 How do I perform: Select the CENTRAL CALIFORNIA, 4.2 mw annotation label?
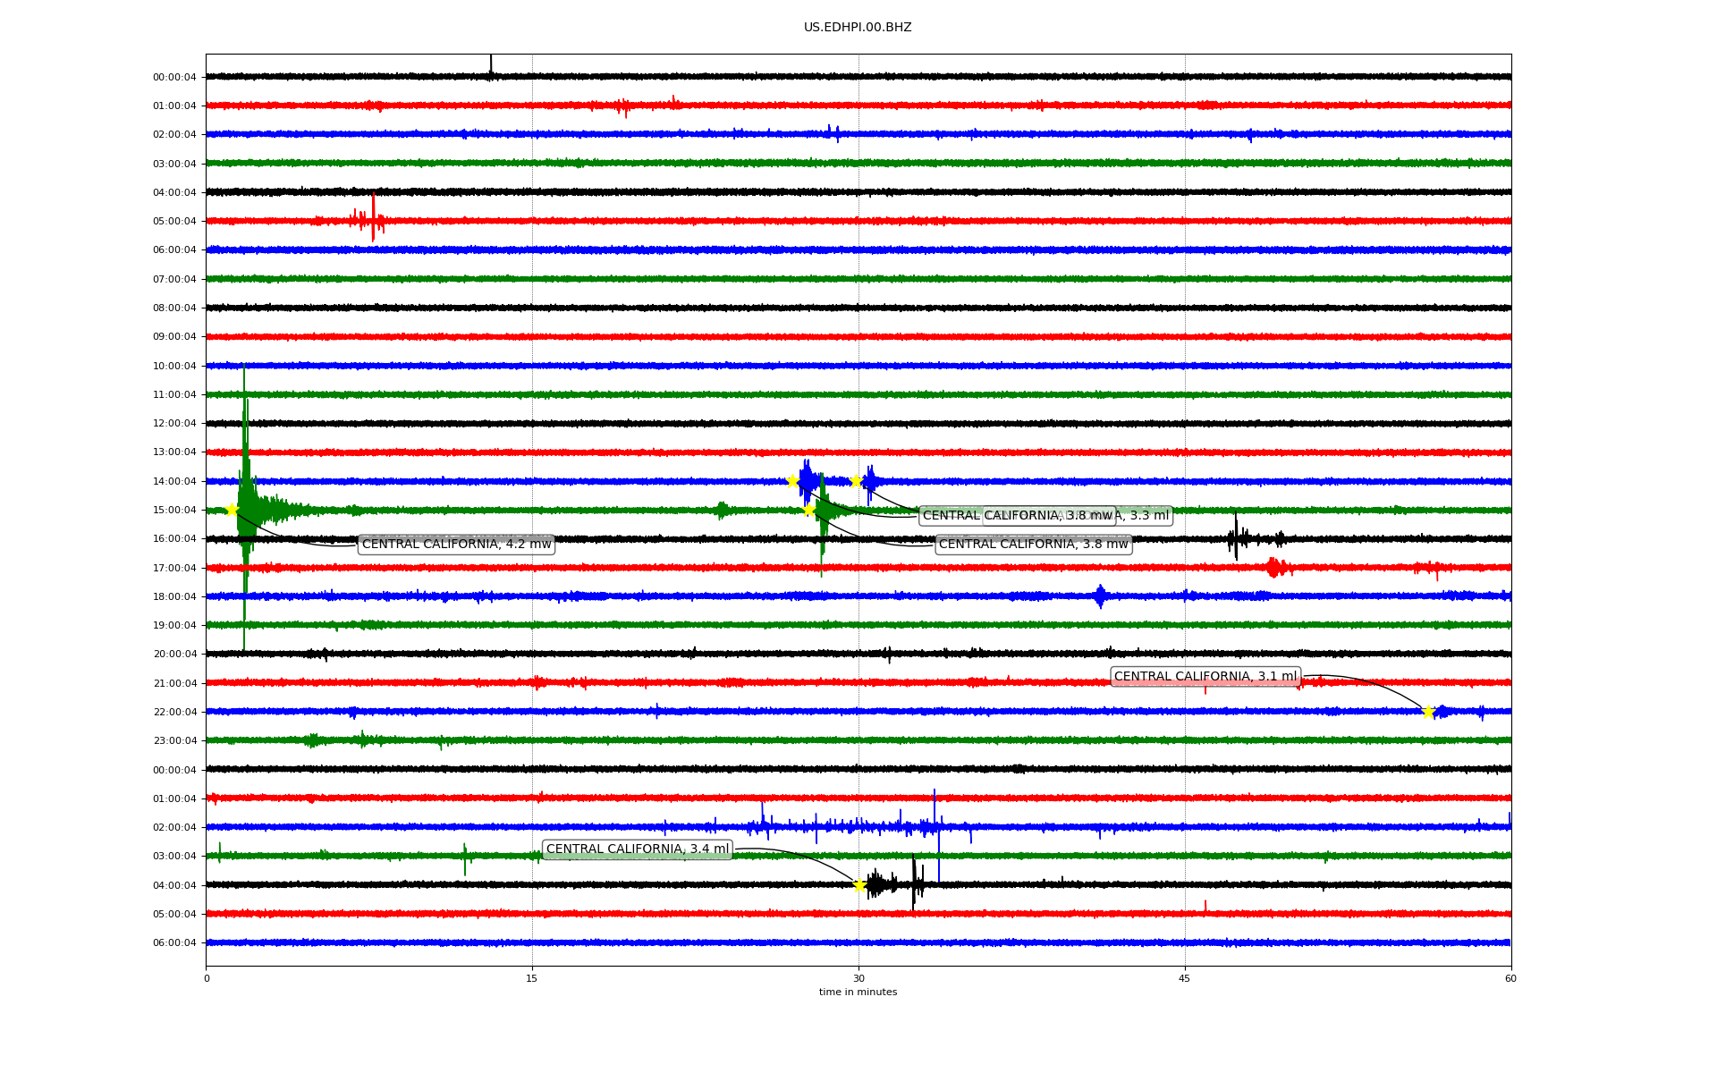click(x=456, y=544)
